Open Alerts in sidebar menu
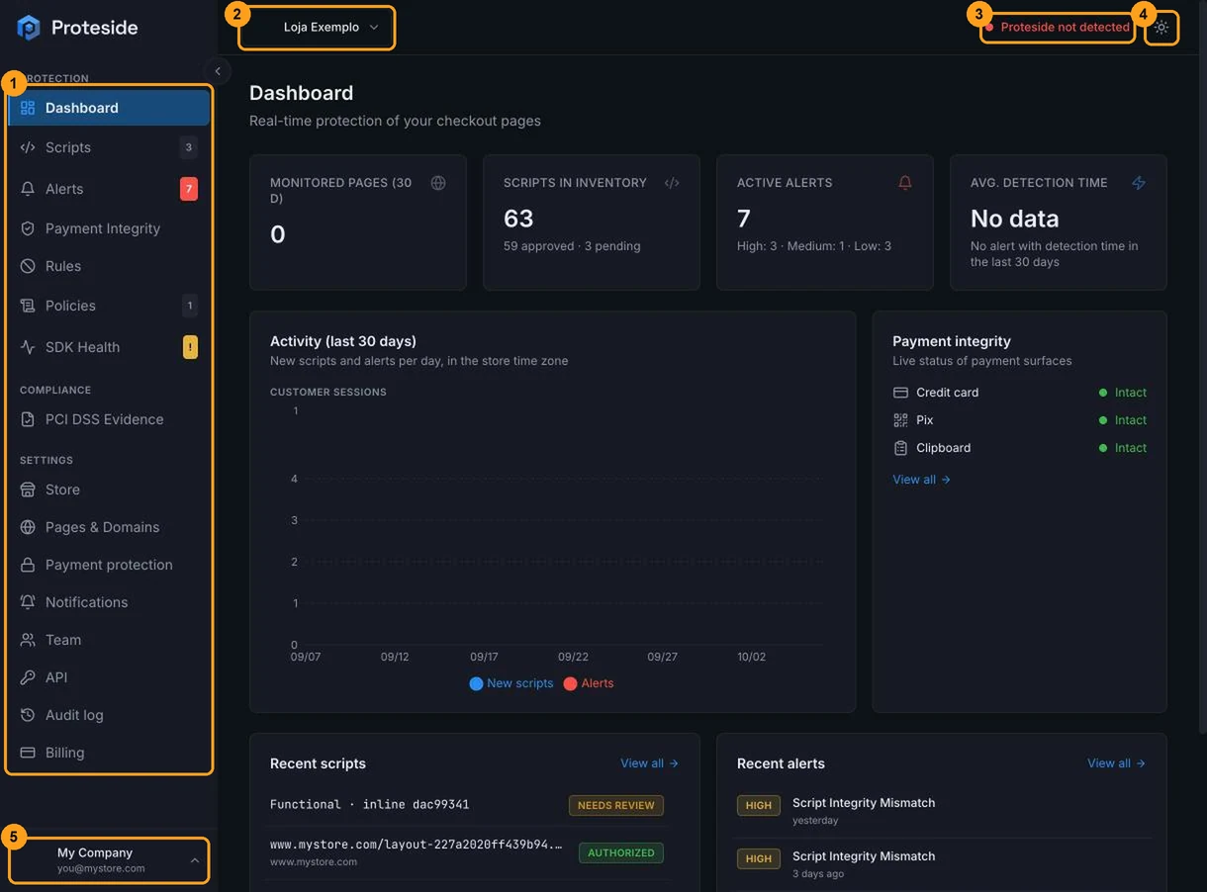Viewport: 1207px width, 892px height. pos(109,189)
